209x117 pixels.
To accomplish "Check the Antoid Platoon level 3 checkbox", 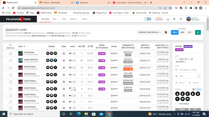I will [11, 68].
